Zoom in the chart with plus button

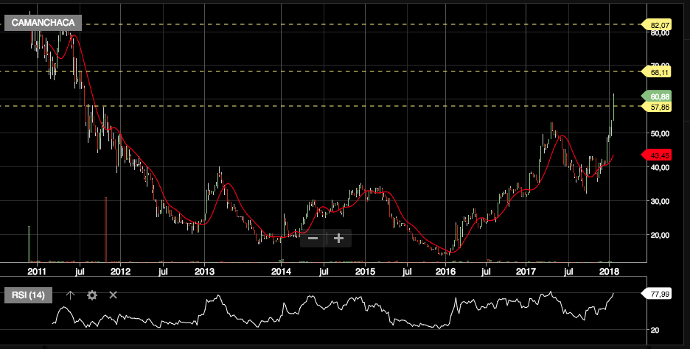pos(339,238)
